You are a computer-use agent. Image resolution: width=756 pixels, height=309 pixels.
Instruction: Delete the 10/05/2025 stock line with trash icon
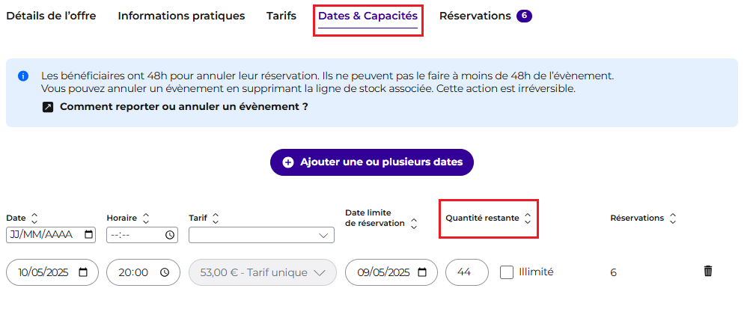(x=708, y=271)
